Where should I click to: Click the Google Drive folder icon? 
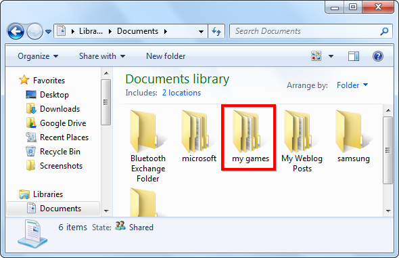click(31, 123)
